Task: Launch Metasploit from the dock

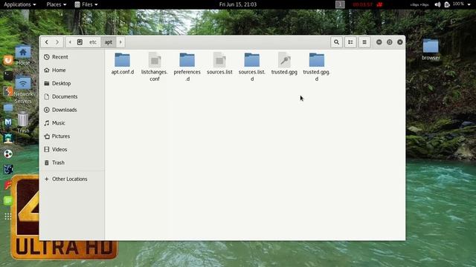Action: [x=8, y=122]
